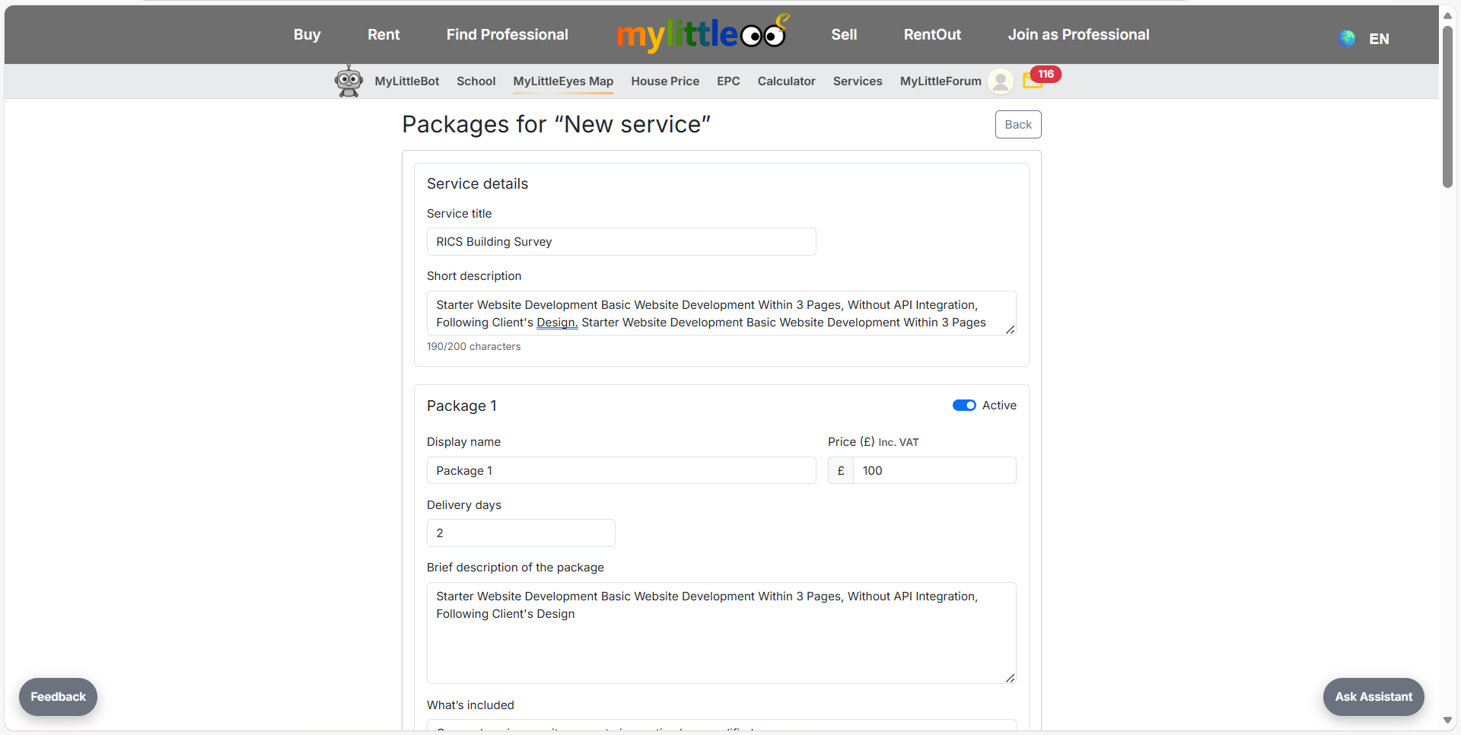Open the underlined "Design." link
The height and width of the screenshot is (735, 1461).
(557, 323)
